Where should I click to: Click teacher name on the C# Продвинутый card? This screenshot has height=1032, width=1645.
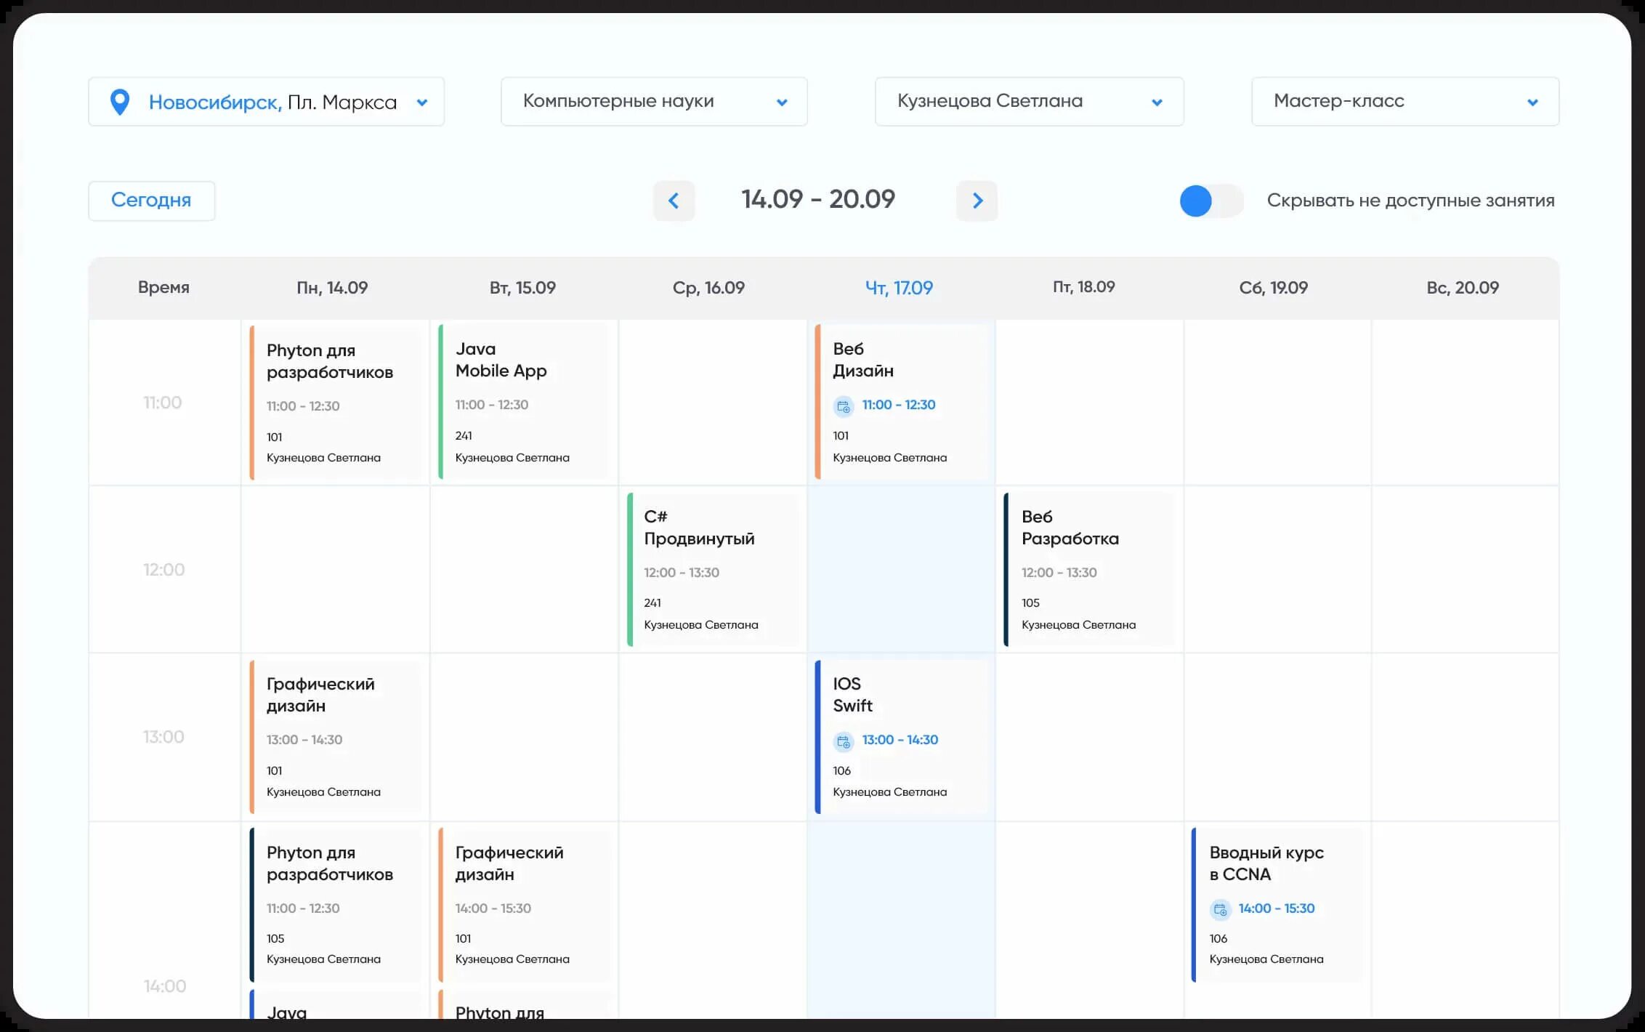pyautogui.click(x=701, y=625)
